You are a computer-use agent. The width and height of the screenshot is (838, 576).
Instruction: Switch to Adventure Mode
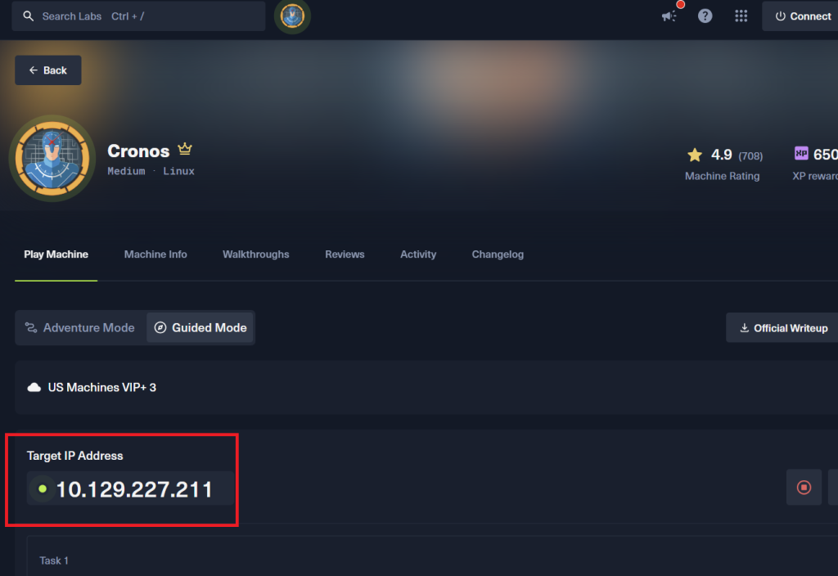80,327
